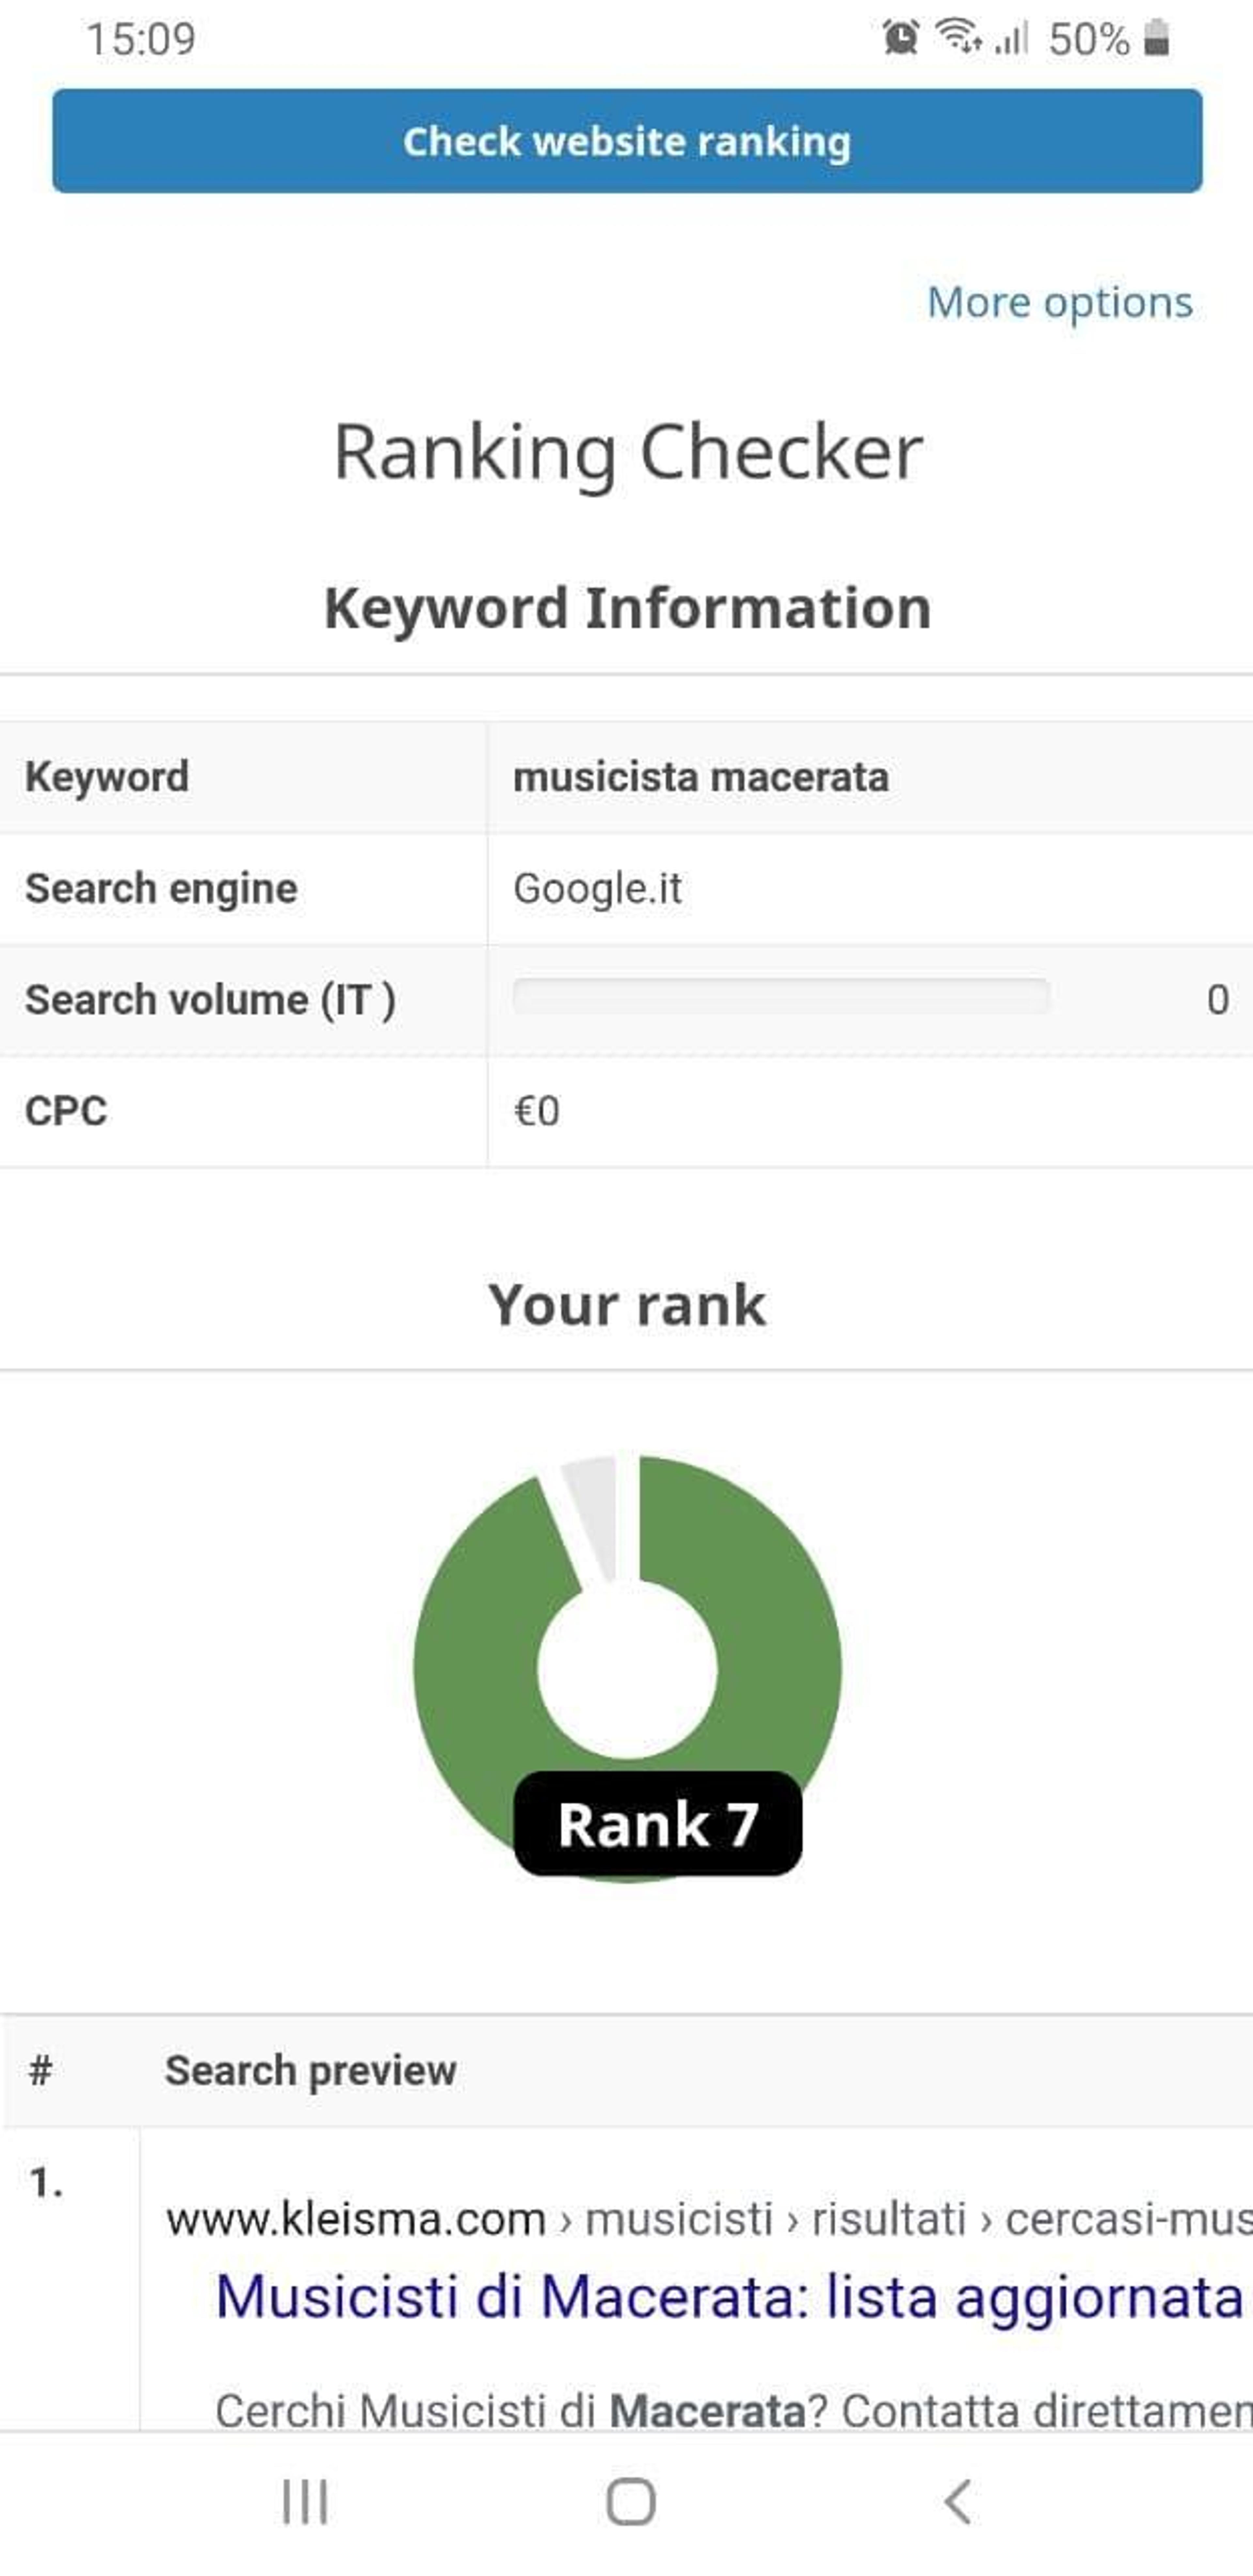Select the musicista macerata keyword value
The image size is (1253, 2576).
pyautogui.click(x=701, y=777)
